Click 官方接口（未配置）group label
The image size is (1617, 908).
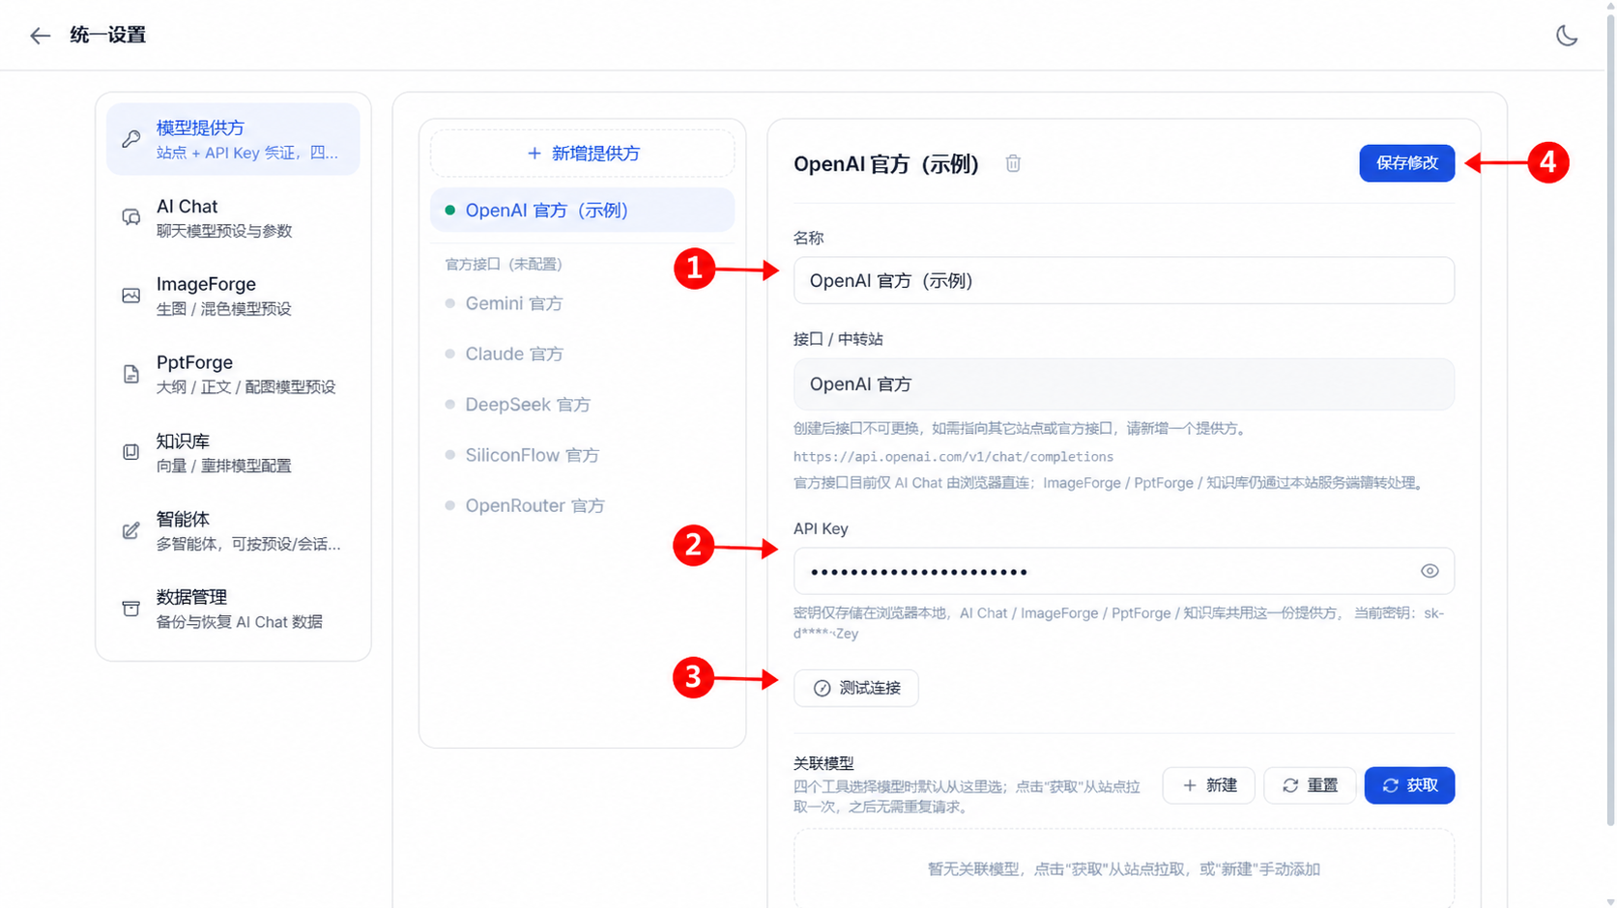click(504, 264)
